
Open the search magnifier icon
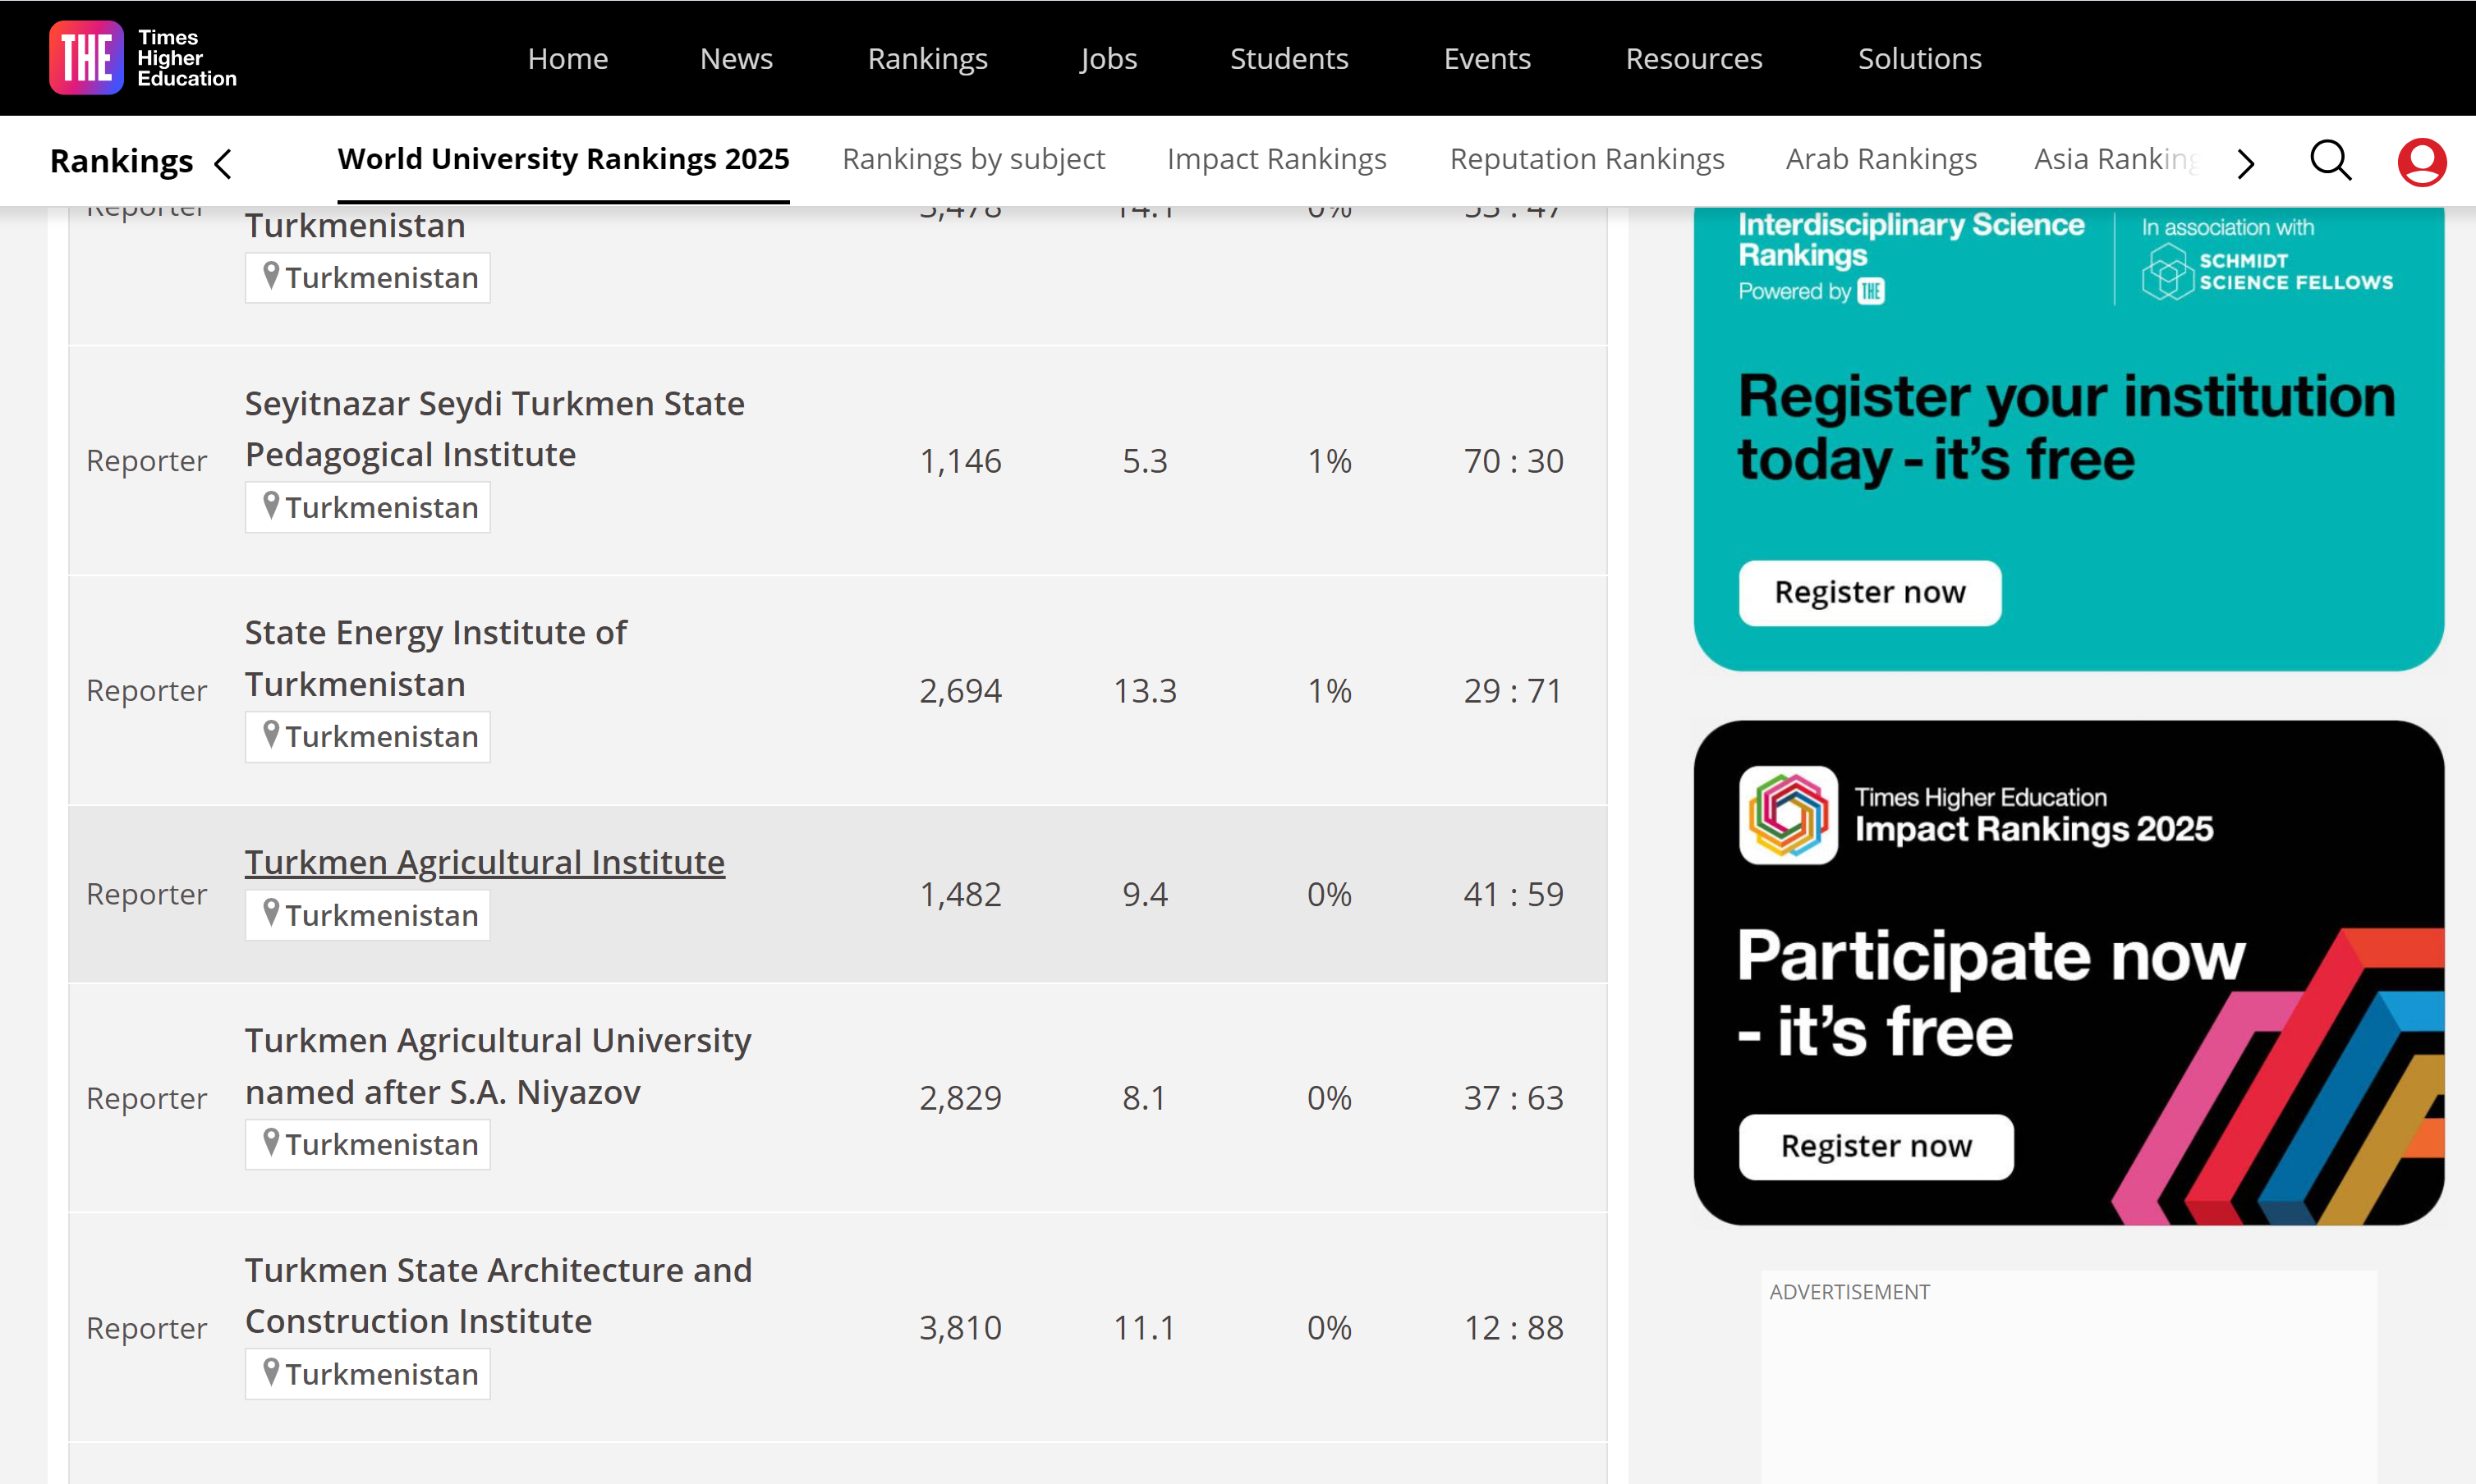2330,160
